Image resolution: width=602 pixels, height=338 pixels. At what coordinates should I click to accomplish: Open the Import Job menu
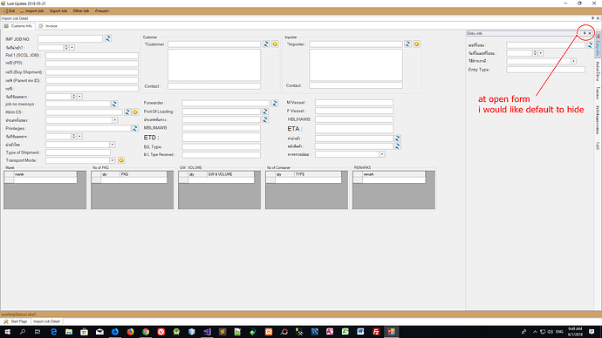[x=32, y=11]
